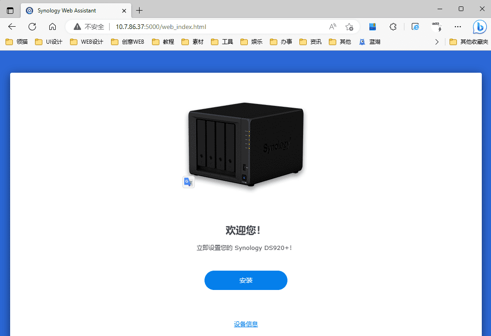This screenshot has height=336, width=491.
Task: Click the Internet Explorer mode icon
Action: tap(415, 27)
